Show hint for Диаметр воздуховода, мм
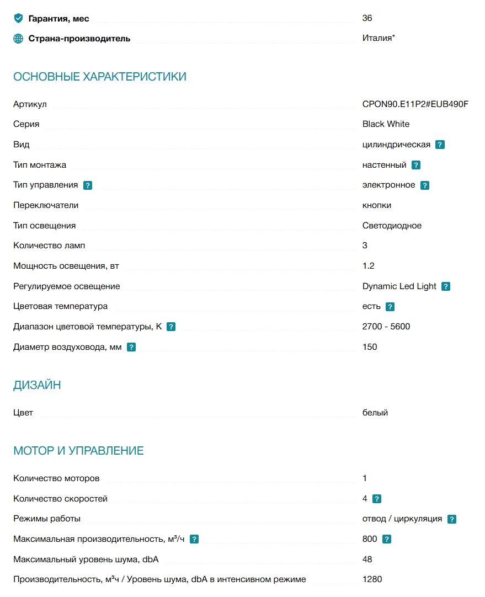The image size is (485, 597). coord(131,347)
